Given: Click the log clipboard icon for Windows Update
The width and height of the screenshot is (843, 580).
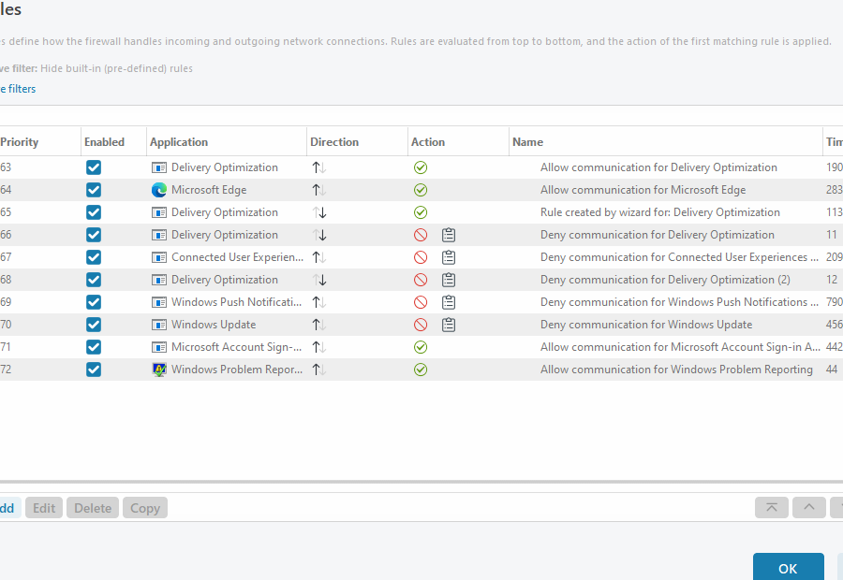Looking at the screenshot, I should (x=449, y=325).
